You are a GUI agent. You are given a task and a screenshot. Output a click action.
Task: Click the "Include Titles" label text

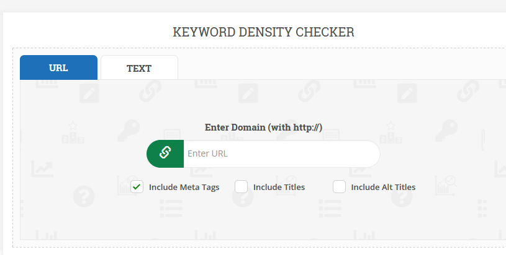(279, 187)
